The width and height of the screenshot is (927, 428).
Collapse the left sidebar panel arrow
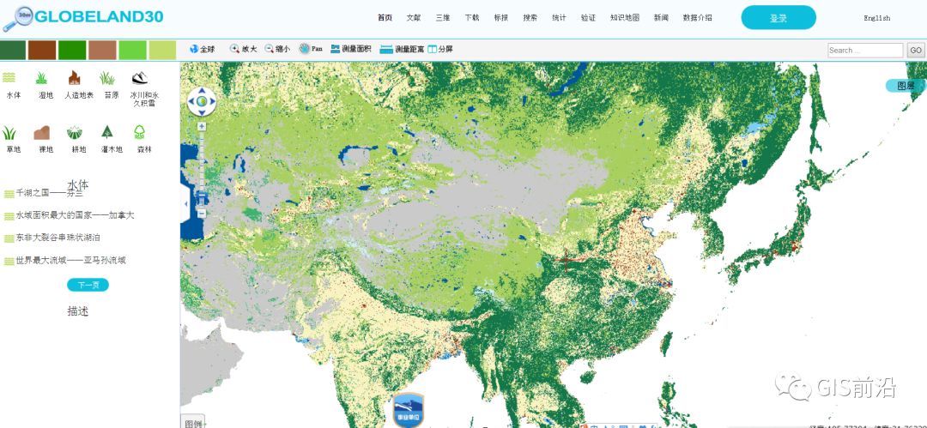186,203
